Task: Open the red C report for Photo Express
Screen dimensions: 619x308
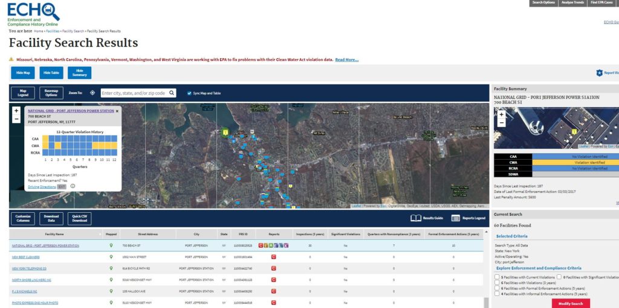Action: click(x=274, y=303)
